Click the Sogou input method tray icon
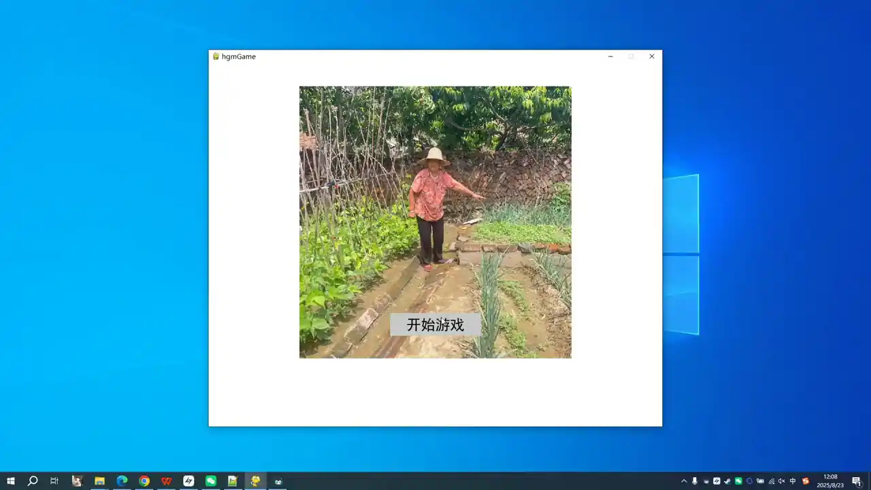This screenshot has height=490, width=871. coord(806,481)
